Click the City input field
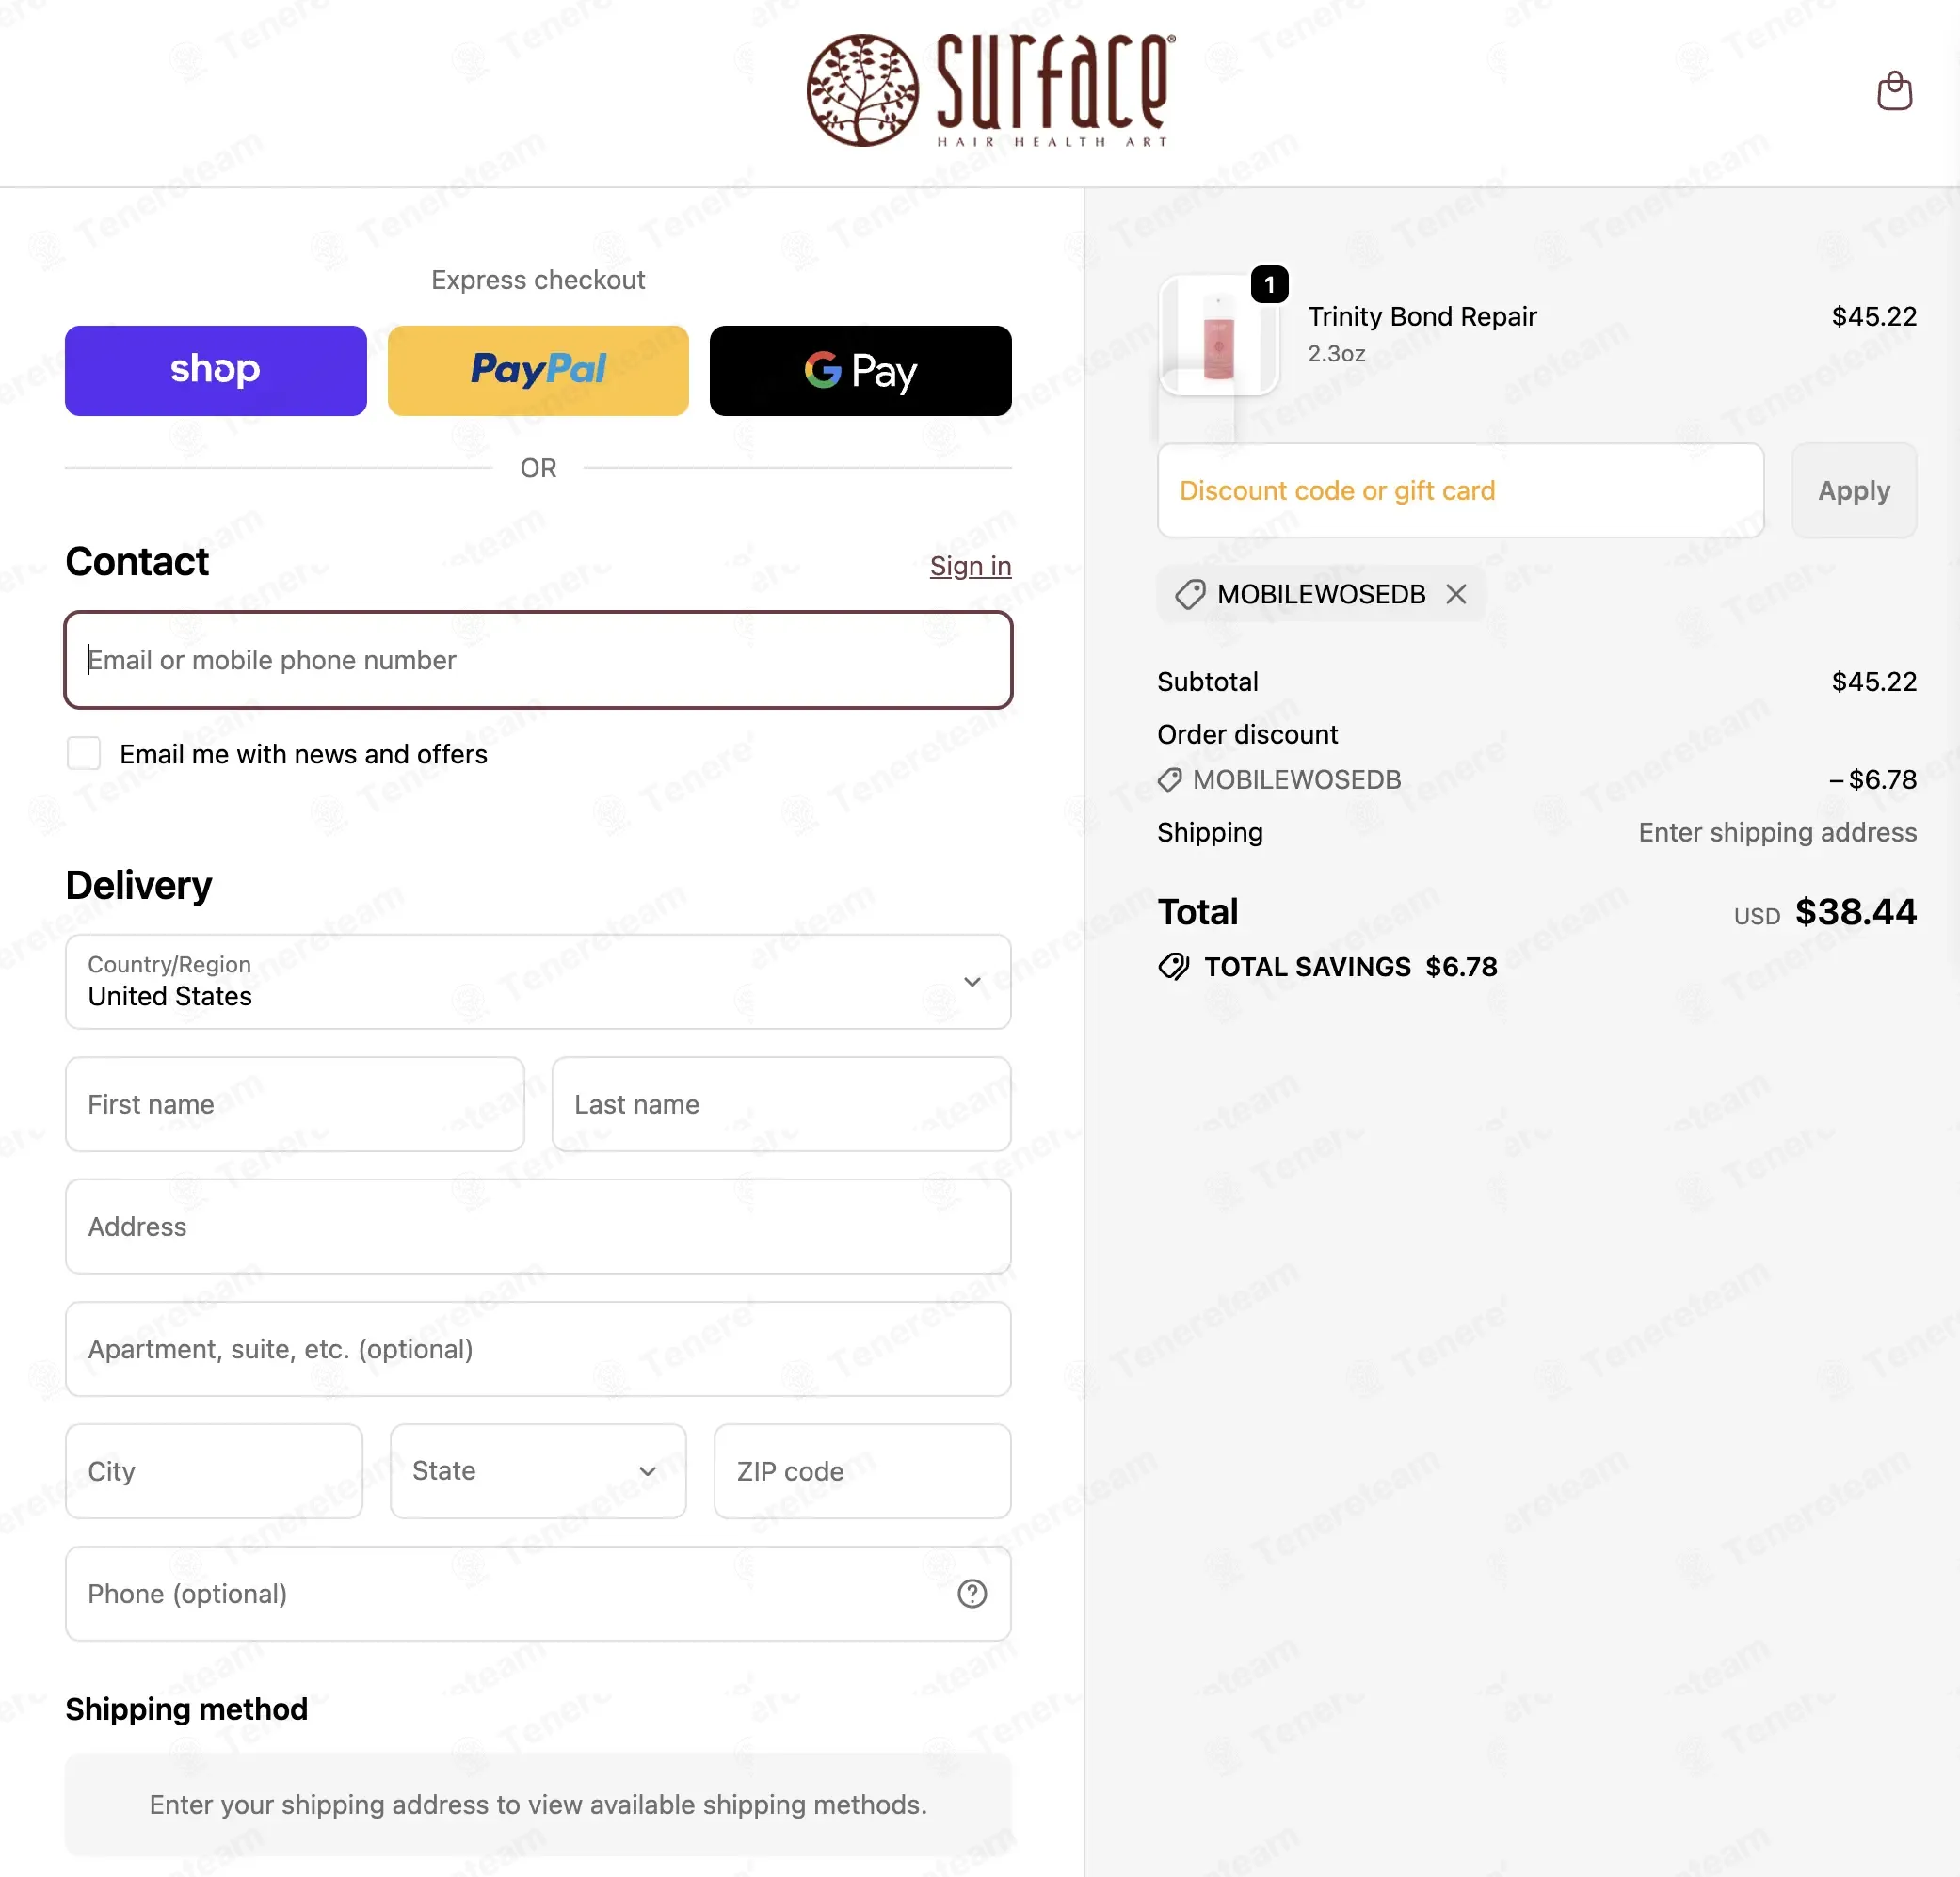1960x1877 pixels. click(214, 1470)
